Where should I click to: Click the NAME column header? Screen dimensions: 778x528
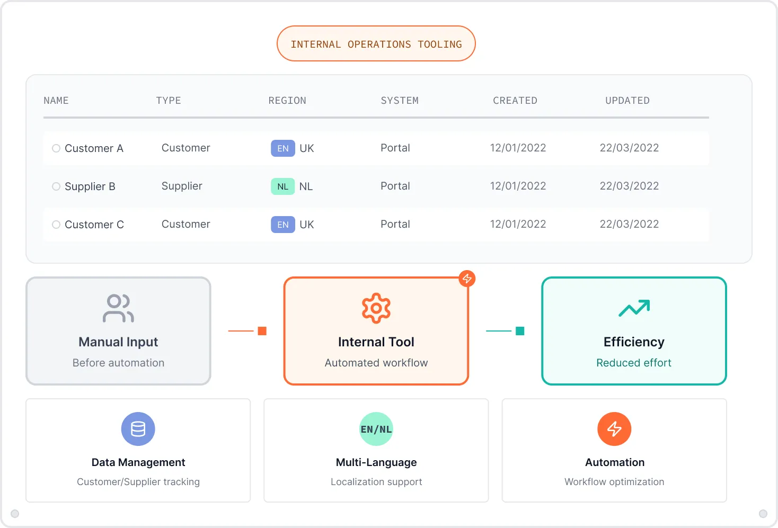pyautogui.click(x=56, y=100)
